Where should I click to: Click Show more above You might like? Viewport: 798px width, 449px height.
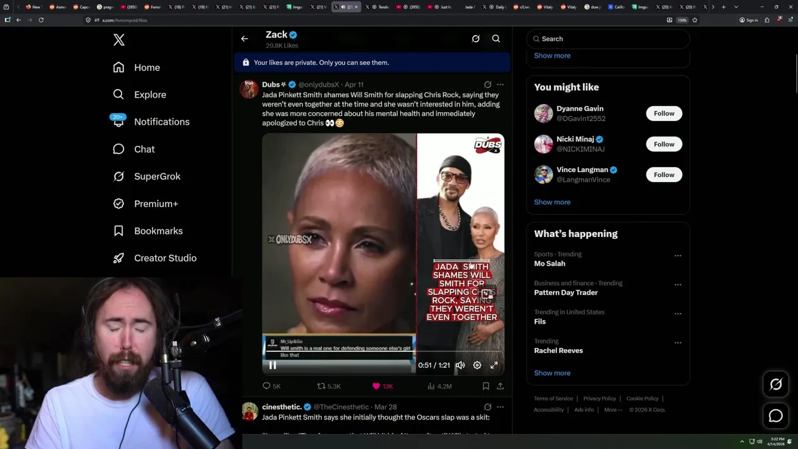tap(552, 56)
